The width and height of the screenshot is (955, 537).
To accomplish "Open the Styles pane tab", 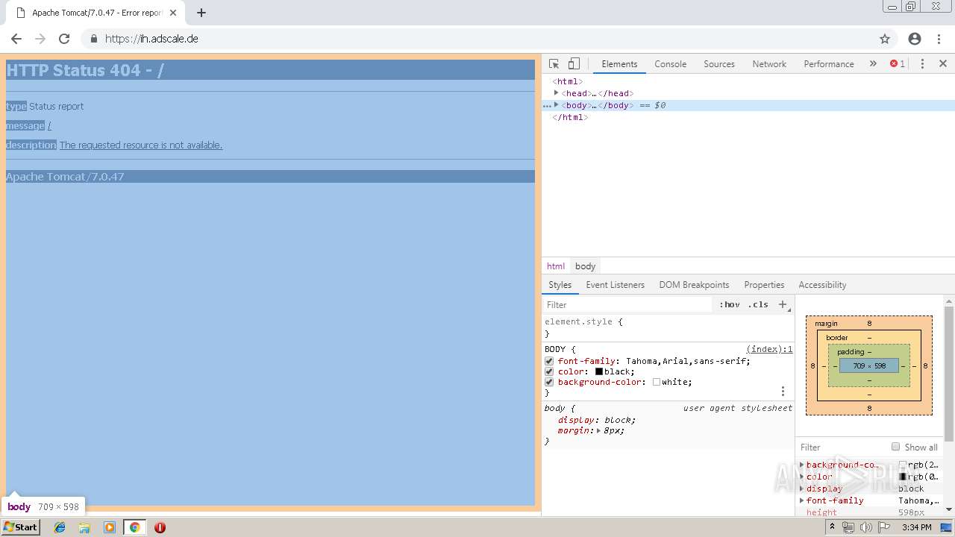I will [560, 285].
